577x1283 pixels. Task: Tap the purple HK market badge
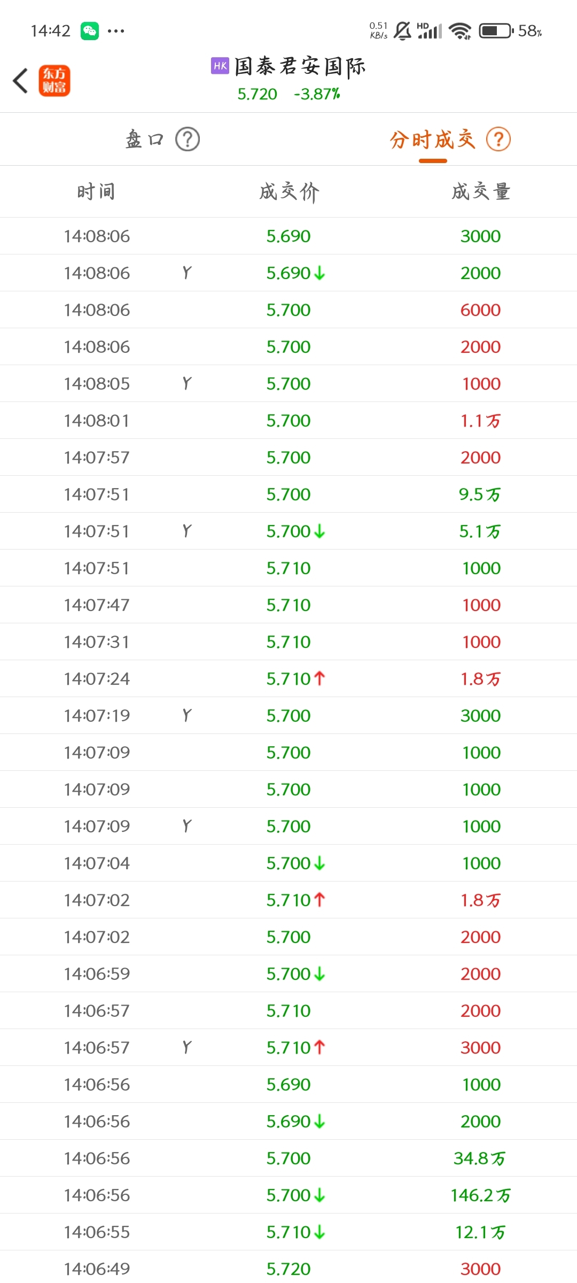[x=220, y=66]
